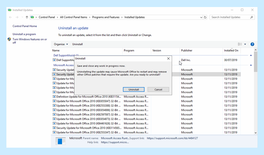Refresh the Installed Updates view
264x155 pixels.
click(205, 17)
